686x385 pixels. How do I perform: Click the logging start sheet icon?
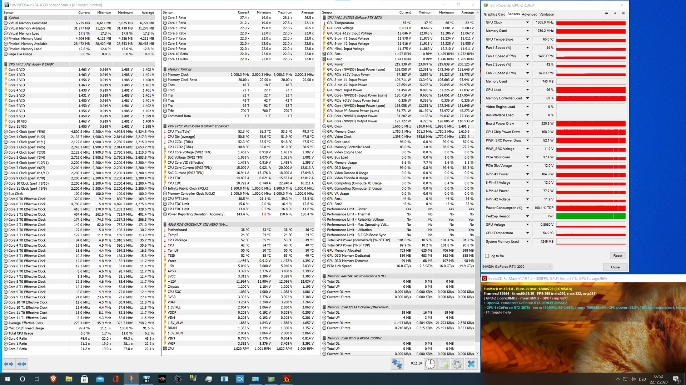click(x=444, y=364)
